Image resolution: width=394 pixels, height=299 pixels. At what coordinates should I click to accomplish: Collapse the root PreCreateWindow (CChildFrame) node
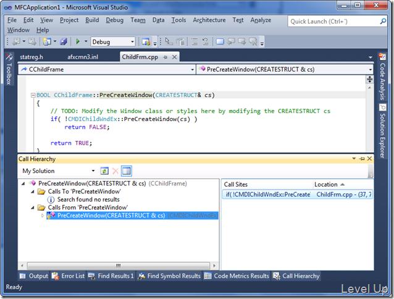pos(23,183)
